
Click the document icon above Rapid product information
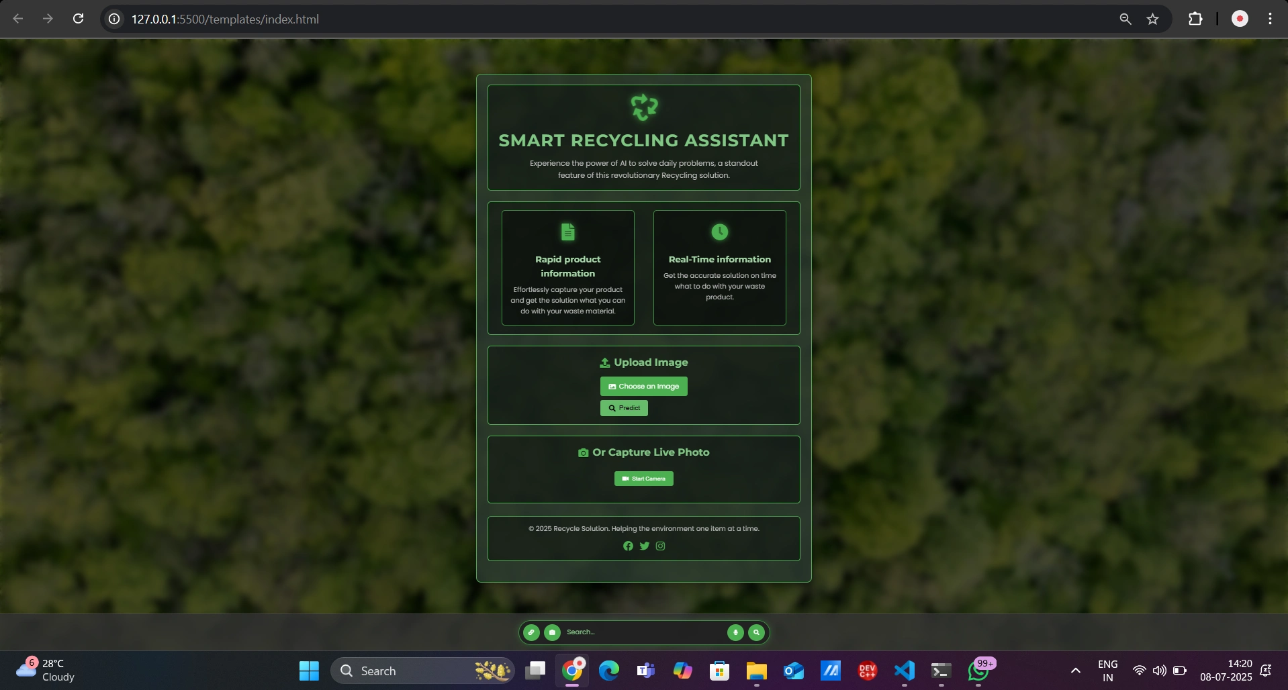568,232
